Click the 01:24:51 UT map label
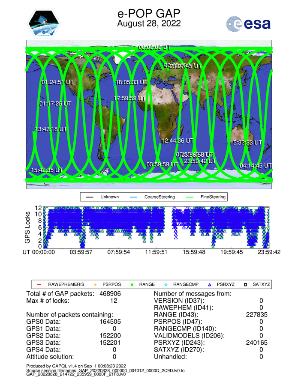 (x=59, y=82)
